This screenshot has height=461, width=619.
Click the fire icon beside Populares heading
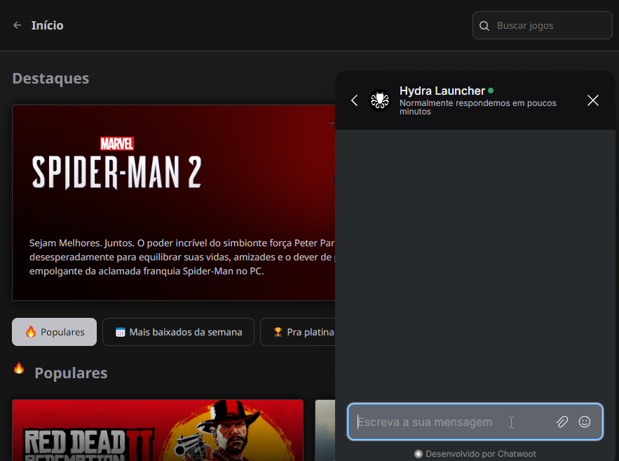coord(19,368)
